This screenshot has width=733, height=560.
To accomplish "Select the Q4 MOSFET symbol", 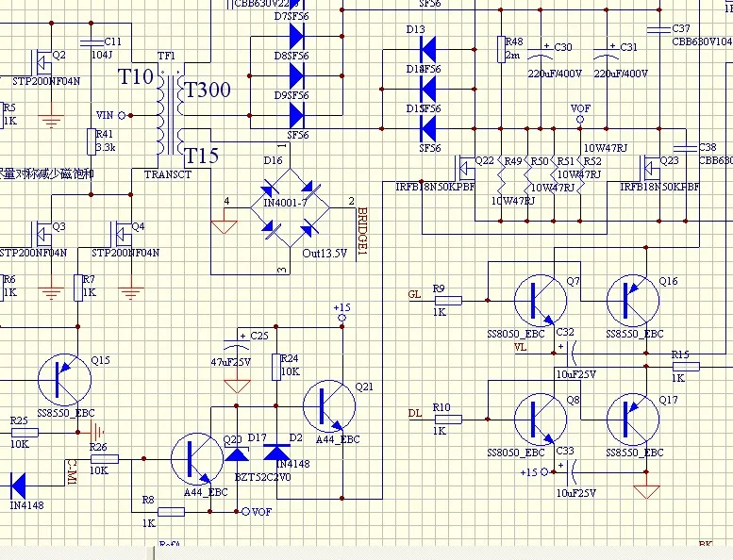I will tap(122, 234).
